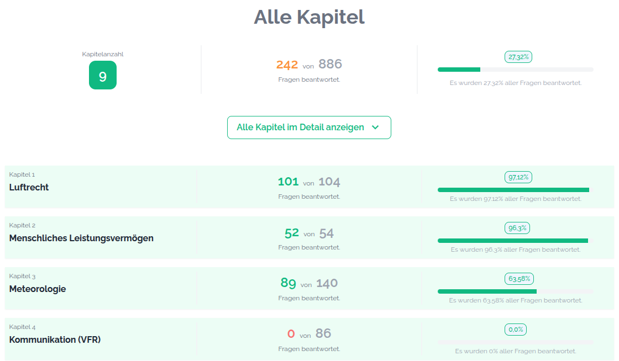The width and height of the screenshot is (619, 361).
Task: Click the empty Kommunikation progress bar
Action: click(x=515, y=342)
